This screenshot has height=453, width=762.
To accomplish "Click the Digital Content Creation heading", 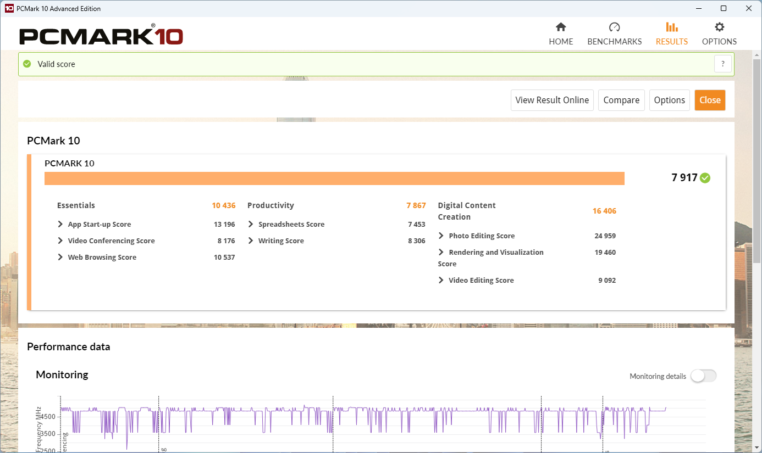I will point(467,211).
